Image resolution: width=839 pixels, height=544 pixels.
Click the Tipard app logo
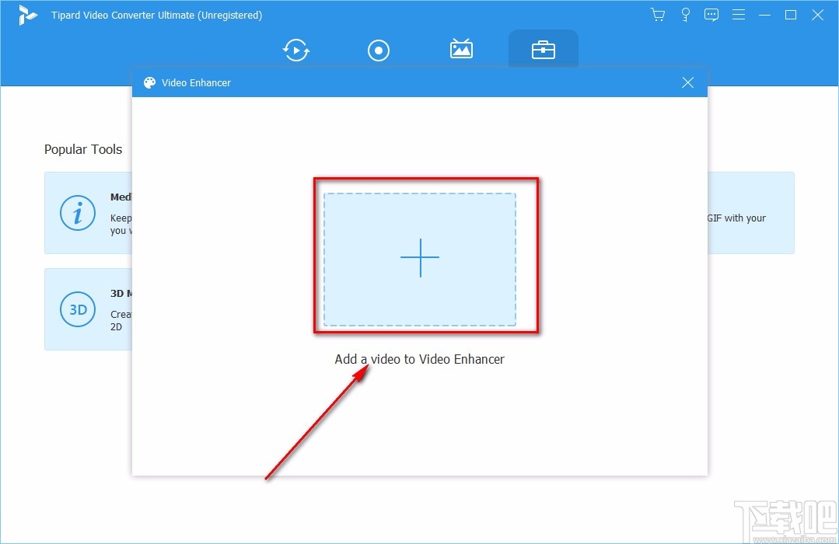point(26,15)
